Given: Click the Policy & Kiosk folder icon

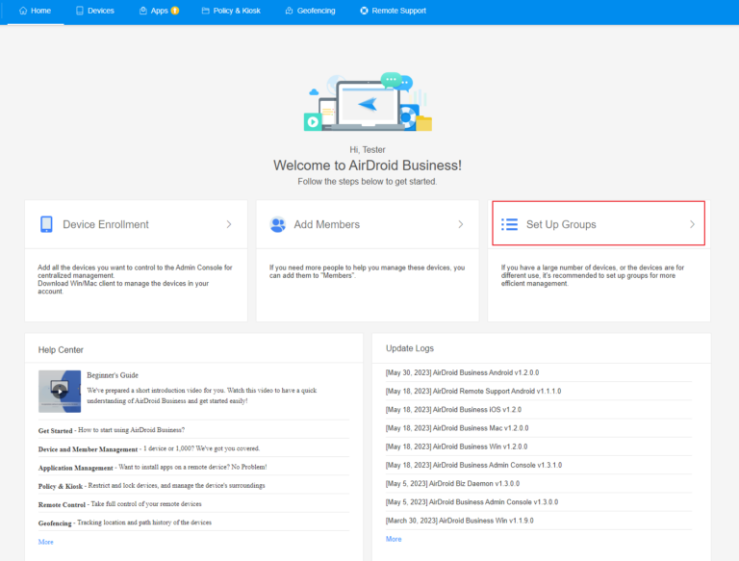Looking at the screenshot, I should [x=206, y=11].
